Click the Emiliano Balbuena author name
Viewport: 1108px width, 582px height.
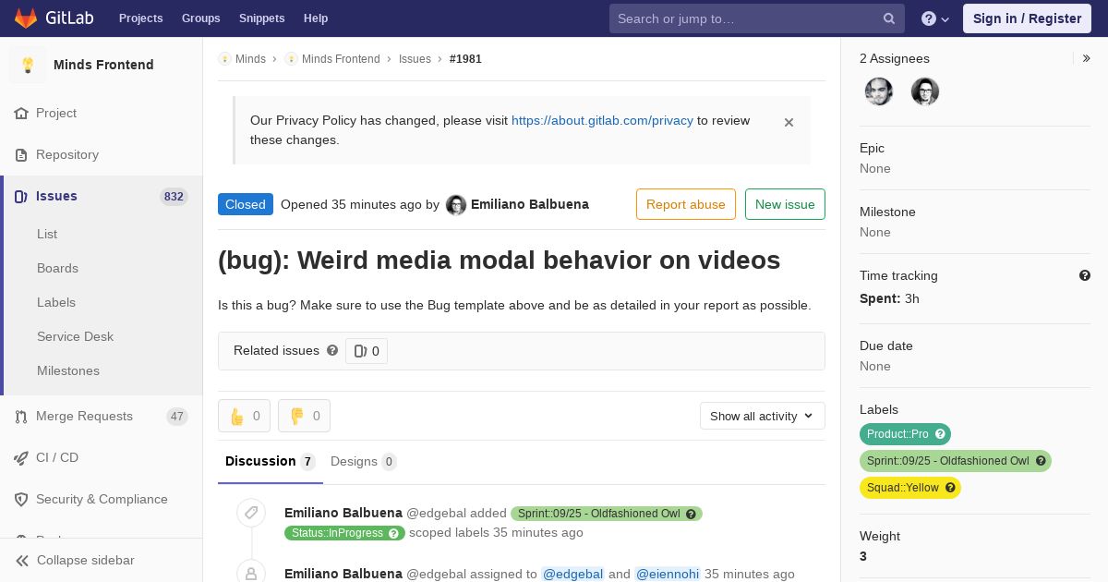click(530, 204)
